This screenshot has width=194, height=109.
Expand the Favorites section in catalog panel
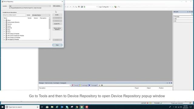[174, 17]
